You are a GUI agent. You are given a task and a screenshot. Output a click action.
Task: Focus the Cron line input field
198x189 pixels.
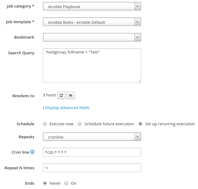click(x=92, y=152)
